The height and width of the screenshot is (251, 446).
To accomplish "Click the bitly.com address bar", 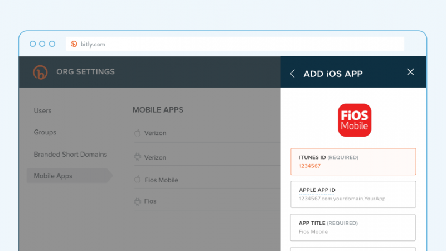I will (235, 44).
